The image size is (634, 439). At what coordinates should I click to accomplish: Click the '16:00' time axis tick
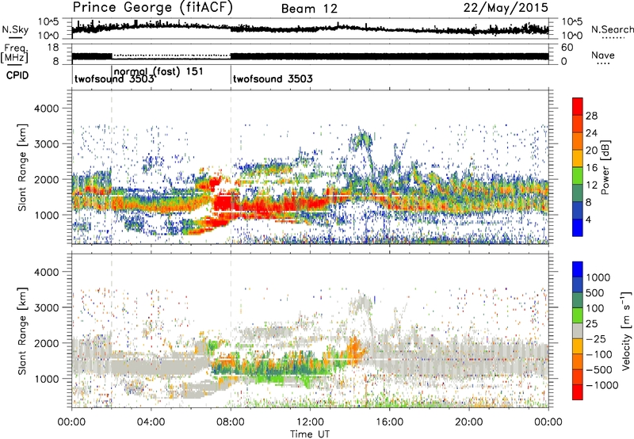[389, 422]
